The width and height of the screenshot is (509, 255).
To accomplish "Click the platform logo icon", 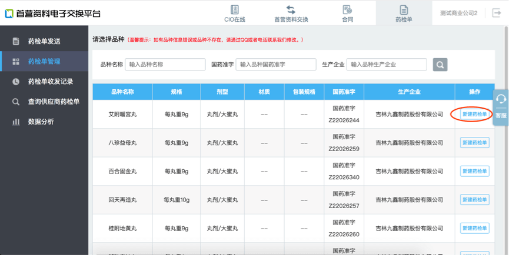I will [x=9, y=14].
